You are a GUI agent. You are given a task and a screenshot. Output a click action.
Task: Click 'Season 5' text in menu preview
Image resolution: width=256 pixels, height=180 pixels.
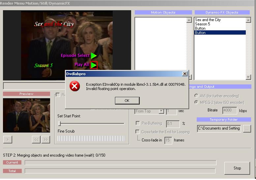(43, 66)
